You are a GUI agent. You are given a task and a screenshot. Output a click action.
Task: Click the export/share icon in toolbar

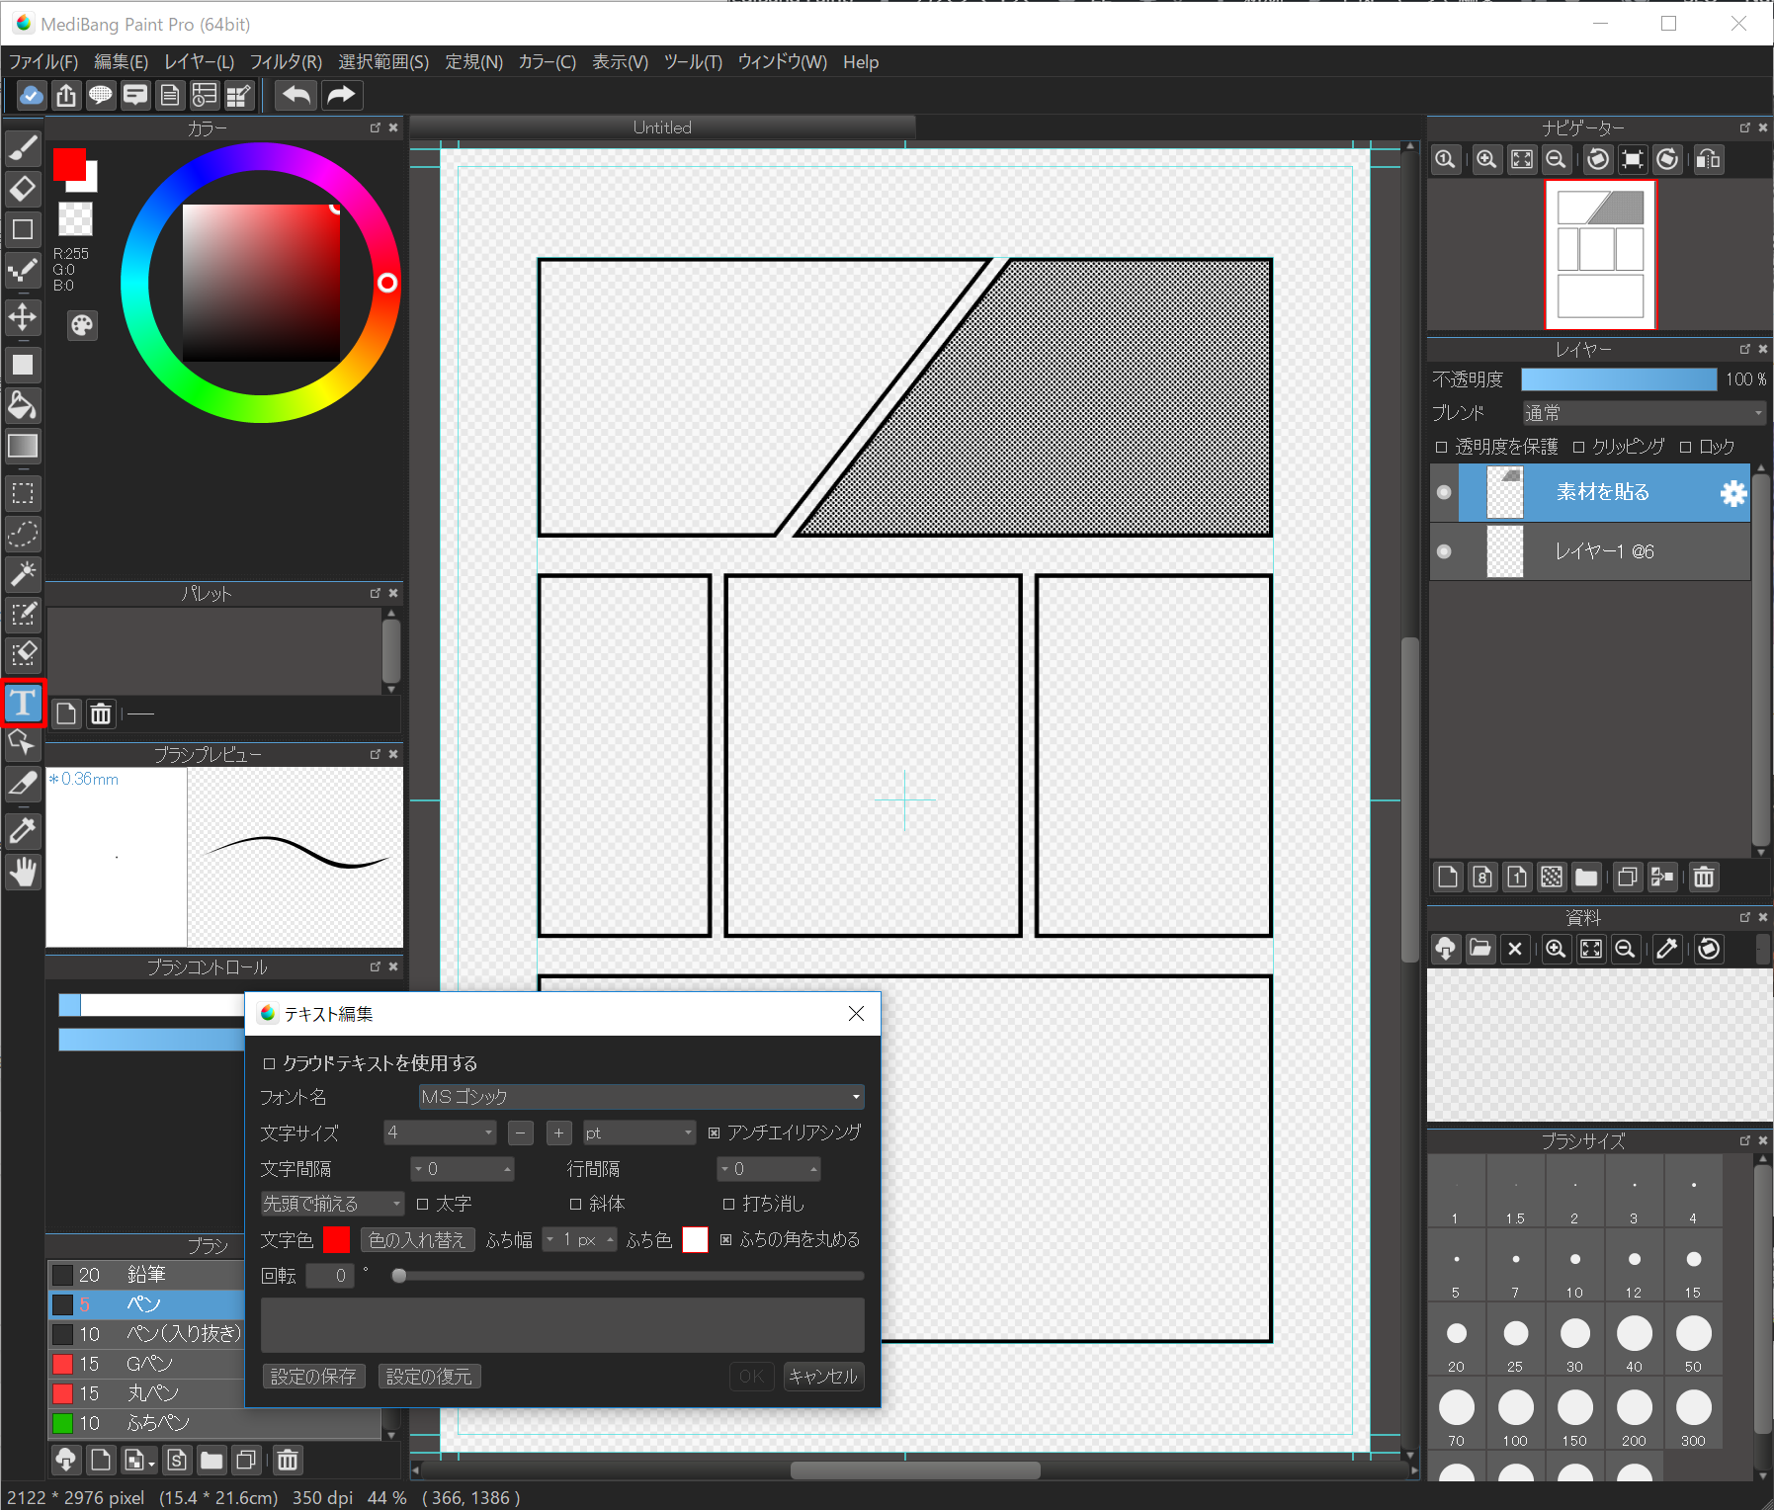point(65,95)
